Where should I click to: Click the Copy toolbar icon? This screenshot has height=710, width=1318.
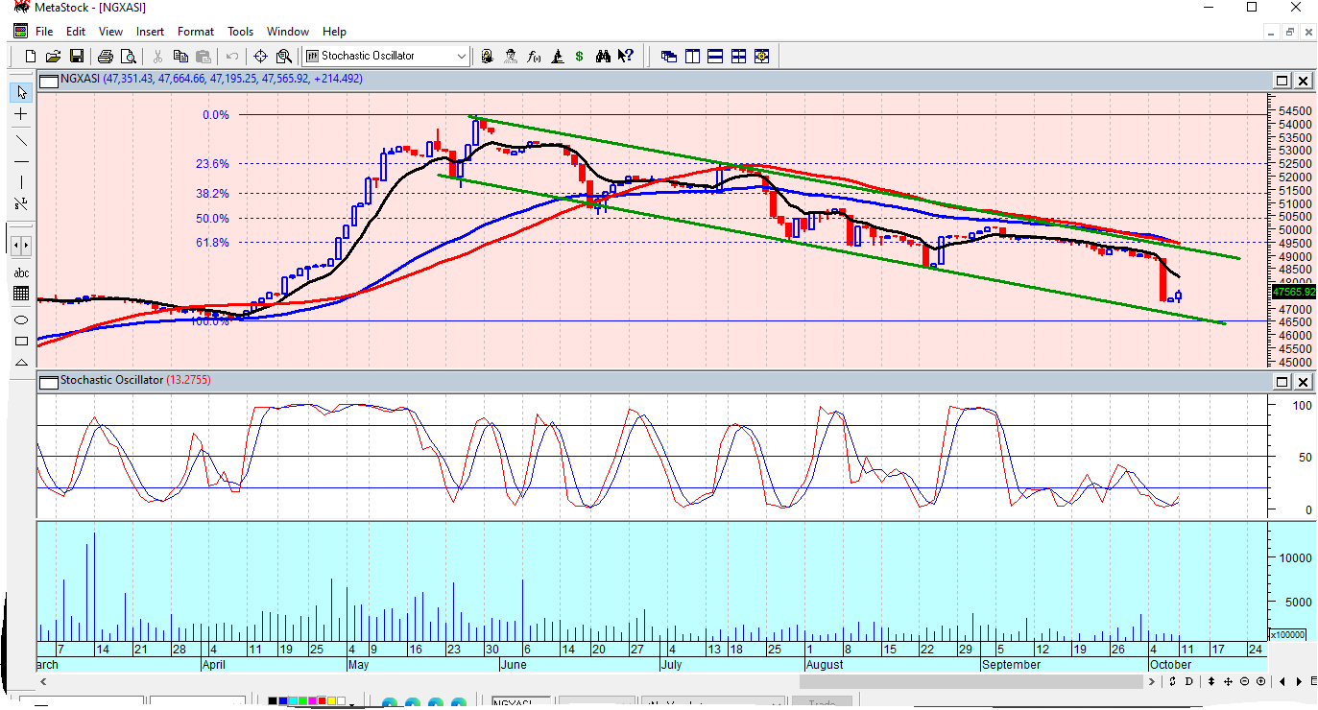click(x=180, y=57)
